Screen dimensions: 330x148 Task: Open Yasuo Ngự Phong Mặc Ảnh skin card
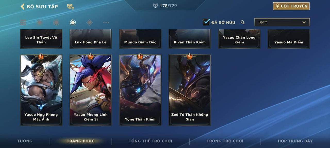pos(41,90)
